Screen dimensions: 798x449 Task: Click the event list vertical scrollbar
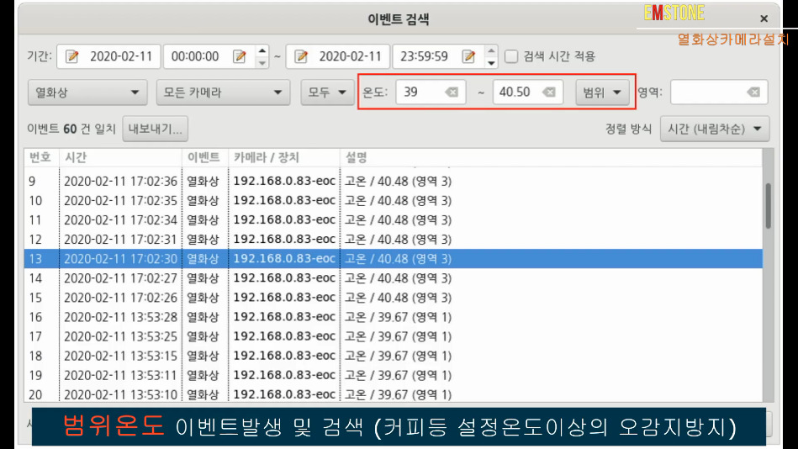768,206
